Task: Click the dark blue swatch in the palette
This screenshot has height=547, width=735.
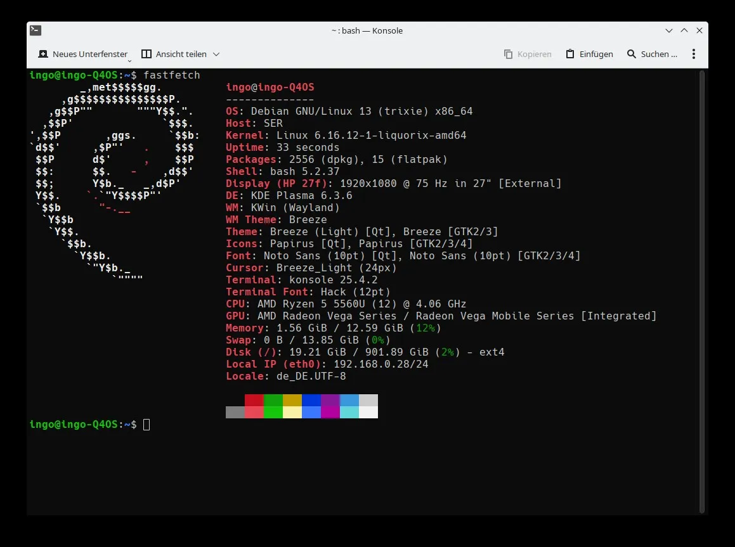Action: (311, 400)
